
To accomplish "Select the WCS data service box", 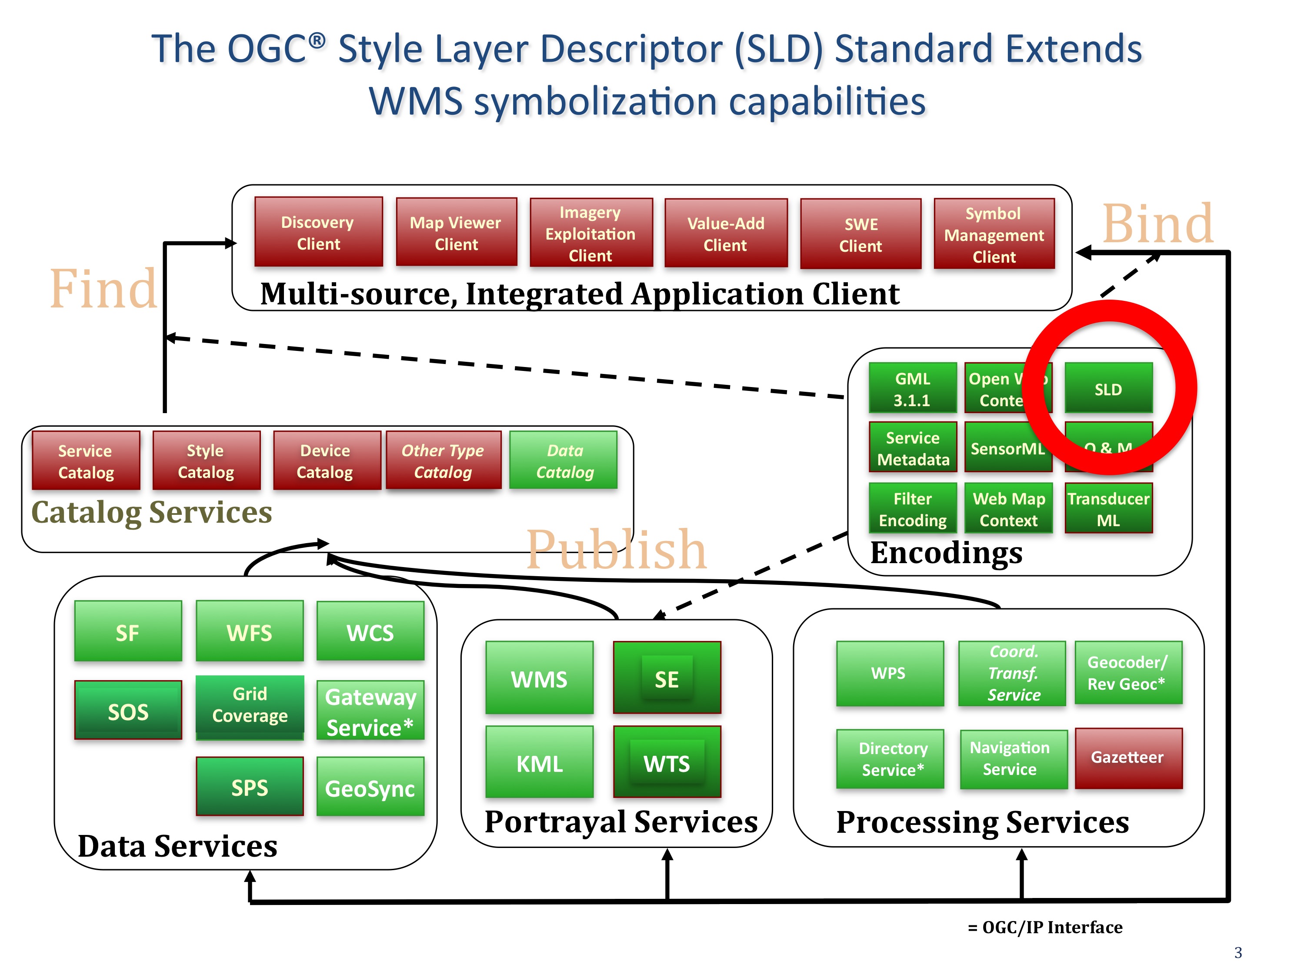I will pyautogui.click(x=370, y=631).
